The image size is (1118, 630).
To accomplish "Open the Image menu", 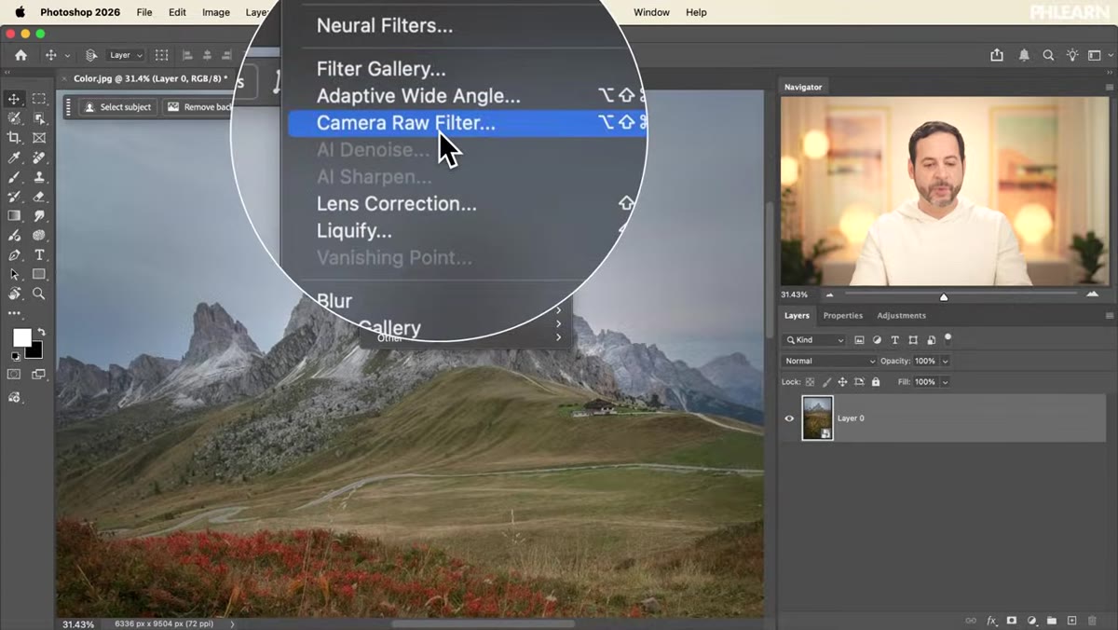I will [216, 12].
